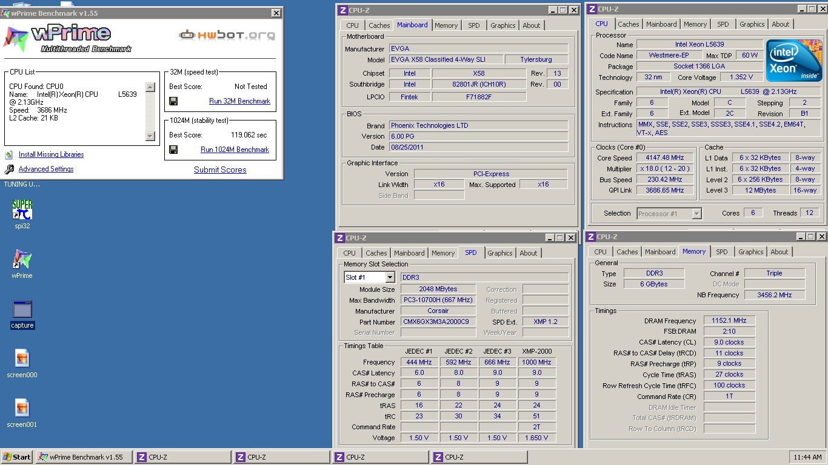The width and height of the screenshot is (828, 465).
Task: Run the 32M Benchmark
Action: tap(239, 101)
